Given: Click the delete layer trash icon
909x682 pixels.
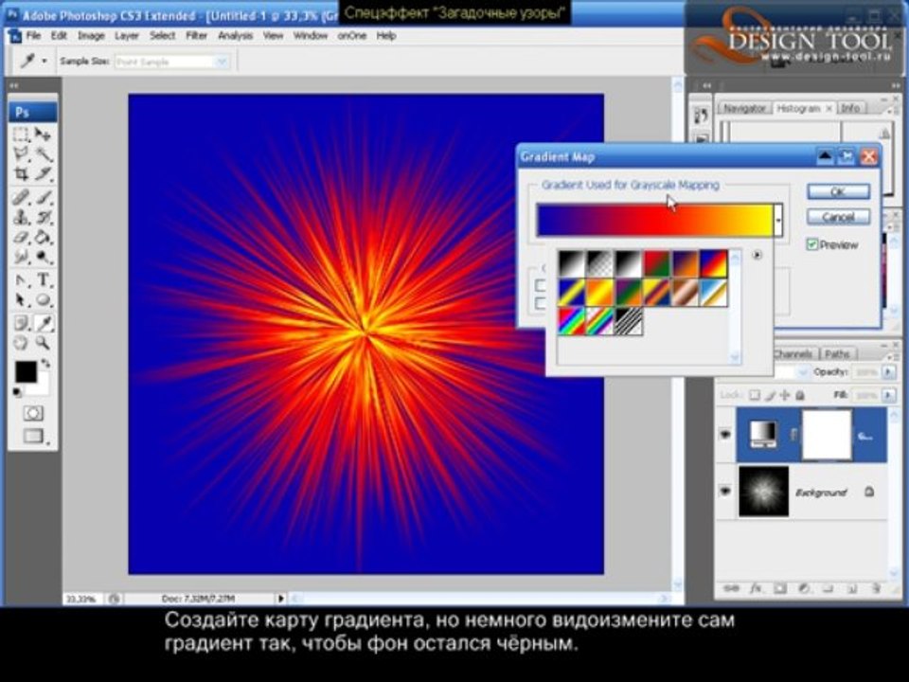Looking at the screenshot, I should pos(876,588).
